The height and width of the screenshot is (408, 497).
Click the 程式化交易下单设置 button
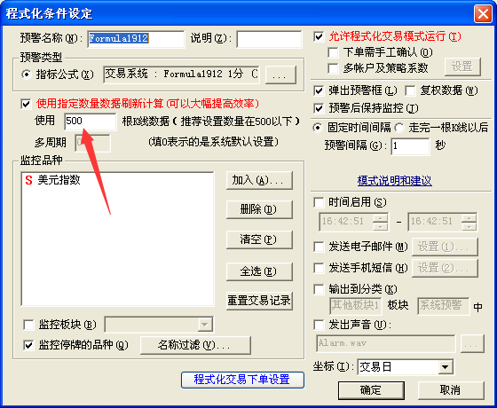click(x=242, y=380)
